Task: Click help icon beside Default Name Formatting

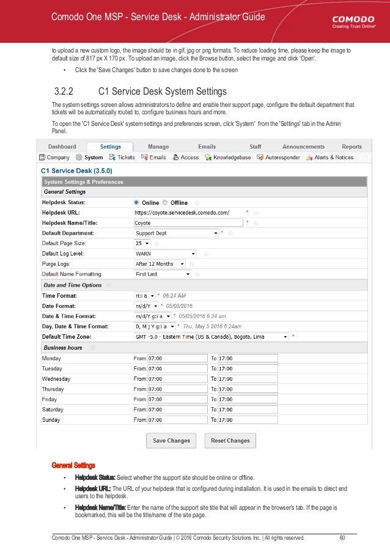Action: click(x=197, y=274)
